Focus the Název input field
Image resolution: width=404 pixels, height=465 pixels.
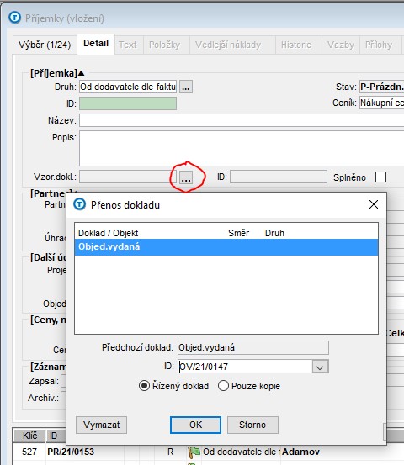(242, 120)
